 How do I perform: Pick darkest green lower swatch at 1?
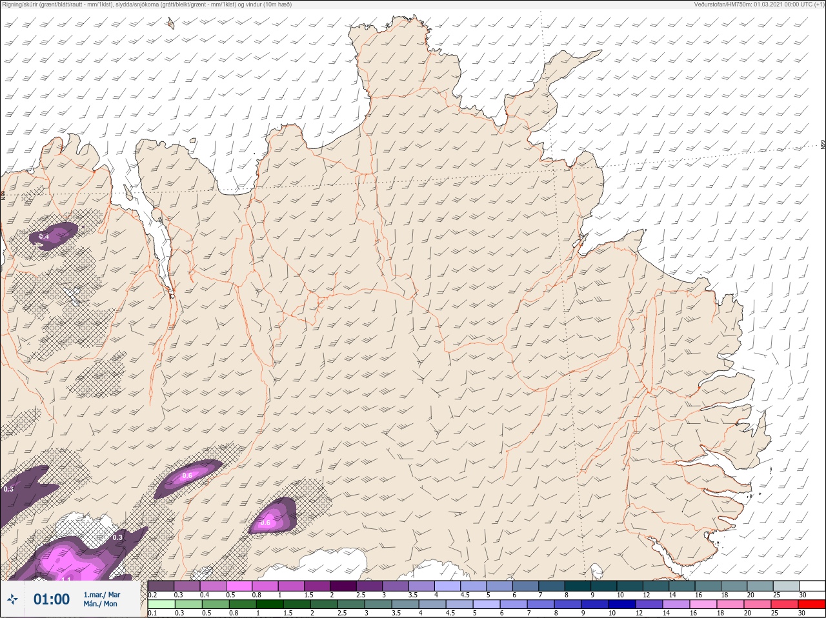[270, 604]
